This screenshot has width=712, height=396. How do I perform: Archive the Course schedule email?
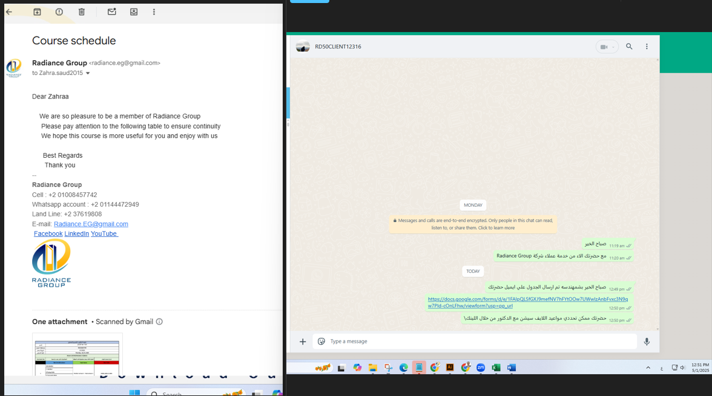click(38, 12)
